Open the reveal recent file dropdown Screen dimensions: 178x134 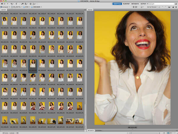pyautogui.click(x=12, y=4)
